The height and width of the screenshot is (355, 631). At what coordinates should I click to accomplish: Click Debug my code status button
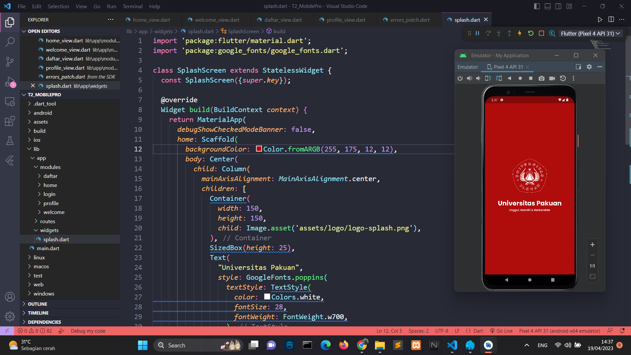pyautogui.click(x=88, y=331)
